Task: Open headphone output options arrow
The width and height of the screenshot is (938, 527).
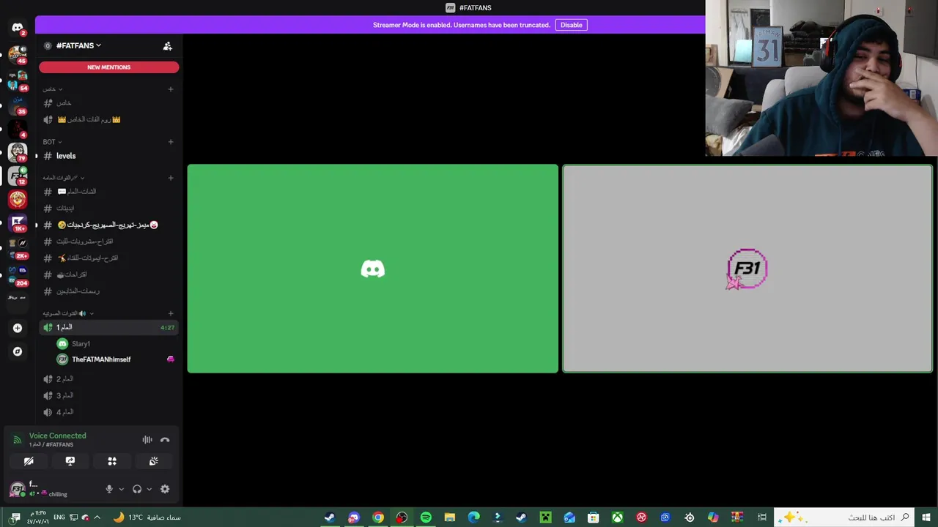Action: pyautogui.click(x=149, y=489)
